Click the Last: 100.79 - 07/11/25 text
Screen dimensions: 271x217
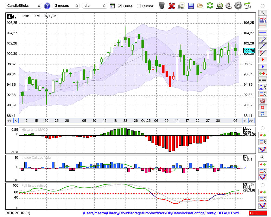pos(39,16)
